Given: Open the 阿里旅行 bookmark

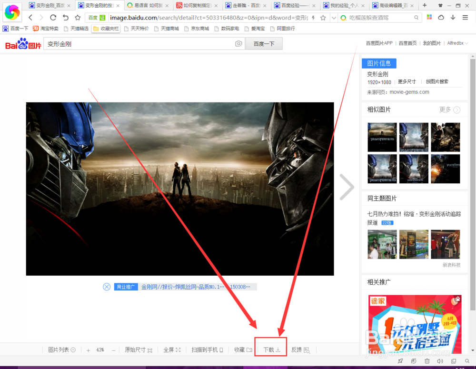Looking at the screenshot, I should (x=282, y=29).
